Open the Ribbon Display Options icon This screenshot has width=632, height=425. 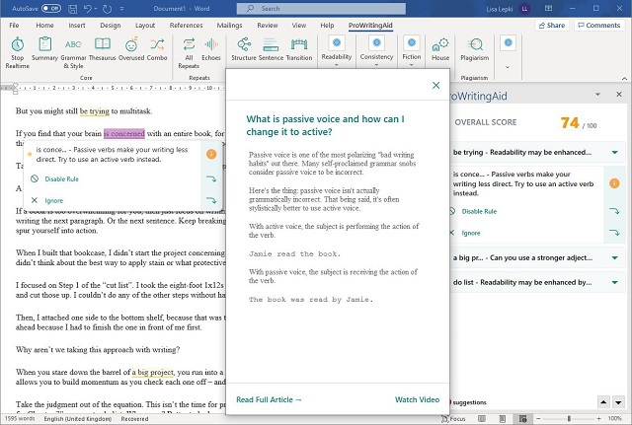coord(549,9)
